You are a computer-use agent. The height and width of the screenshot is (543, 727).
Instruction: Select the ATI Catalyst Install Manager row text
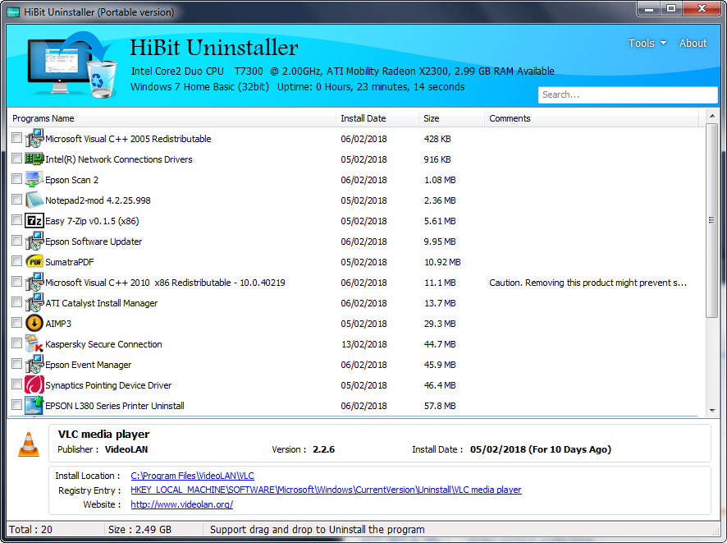coord(101,303)
